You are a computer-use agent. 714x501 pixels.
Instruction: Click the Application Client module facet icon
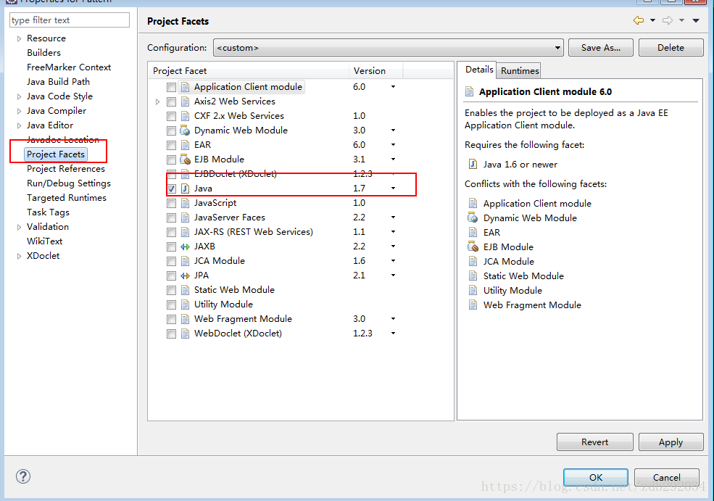click(185, 87)
